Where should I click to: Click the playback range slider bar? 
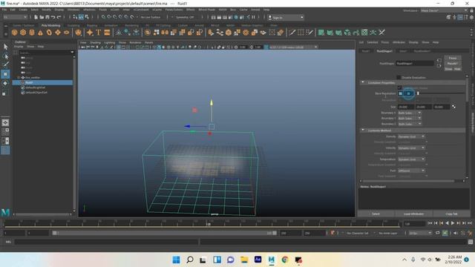(165, 233)
